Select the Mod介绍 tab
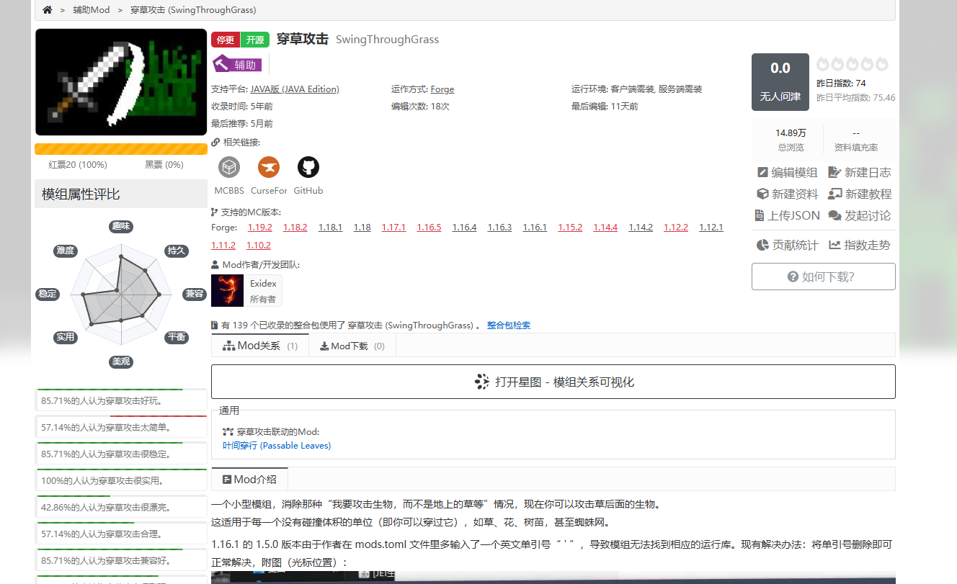 249,480
